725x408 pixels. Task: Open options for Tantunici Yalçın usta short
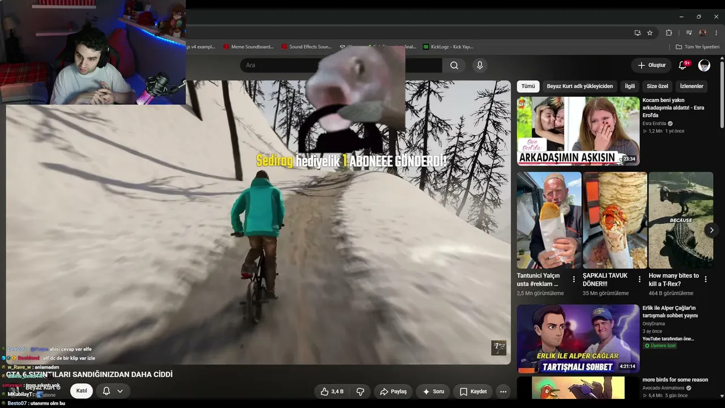tap(574, 279)
